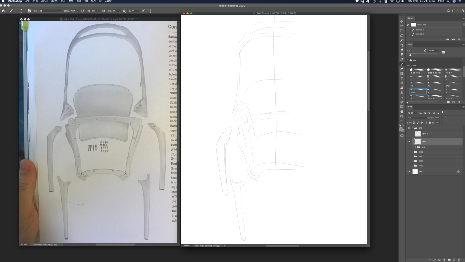Image resolution: width=465 pixels, height=262 pixels.
Task: Select the Pen tool
Action: click(x=402, y=83)
